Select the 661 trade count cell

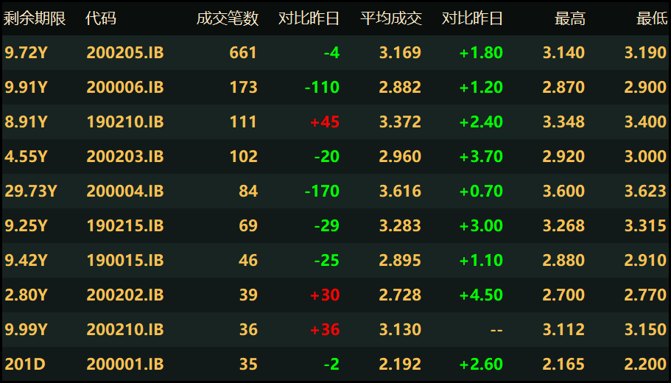[243, 53]
